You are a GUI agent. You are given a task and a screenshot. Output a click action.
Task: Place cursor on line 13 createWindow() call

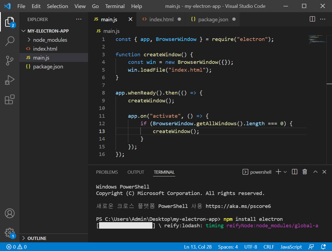[x=176, y=131]
